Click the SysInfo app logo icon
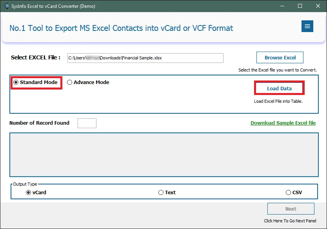The image size is (327, 229). (x=7, y=6)
